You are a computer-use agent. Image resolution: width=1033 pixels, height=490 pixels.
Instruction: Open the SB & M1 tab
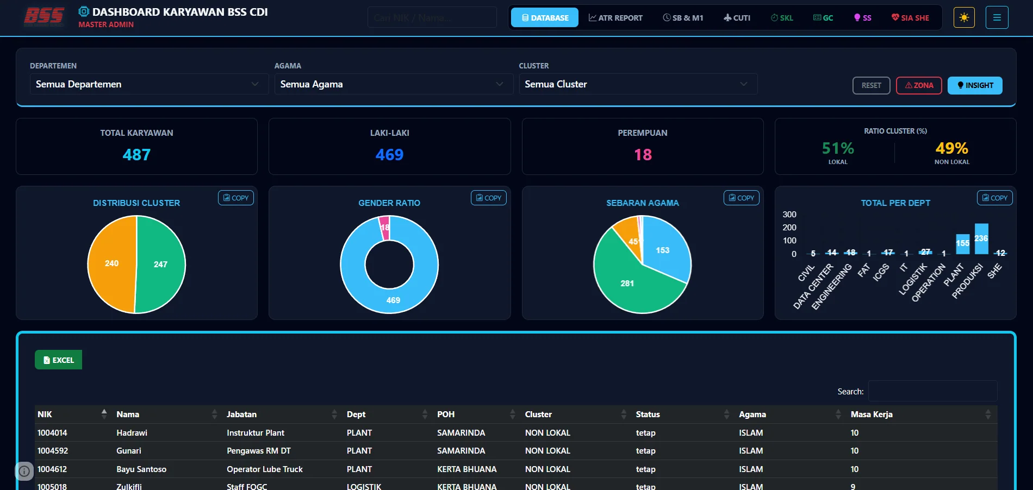[683, 17]
